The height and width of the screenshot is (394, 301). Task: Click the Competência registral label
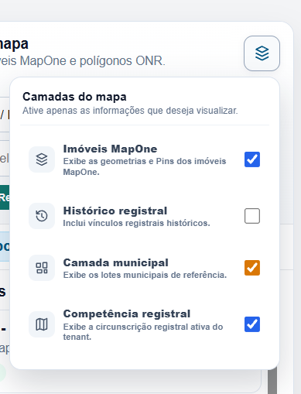127,313
